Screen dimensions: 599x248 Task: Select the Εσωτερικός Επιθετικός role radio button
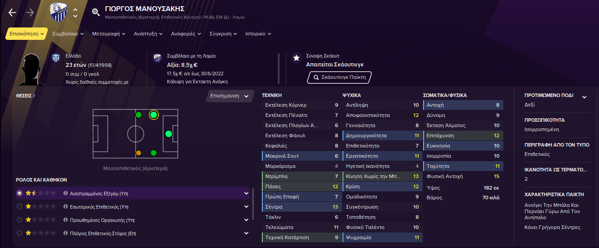click(x=19, y=206)
